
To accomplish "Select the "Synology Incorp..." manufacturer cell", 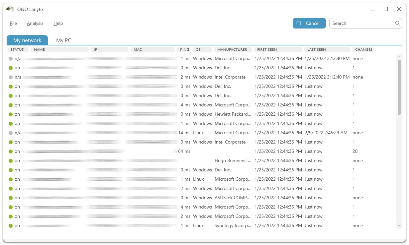I will pyautogui.click(x=233, y=226).
